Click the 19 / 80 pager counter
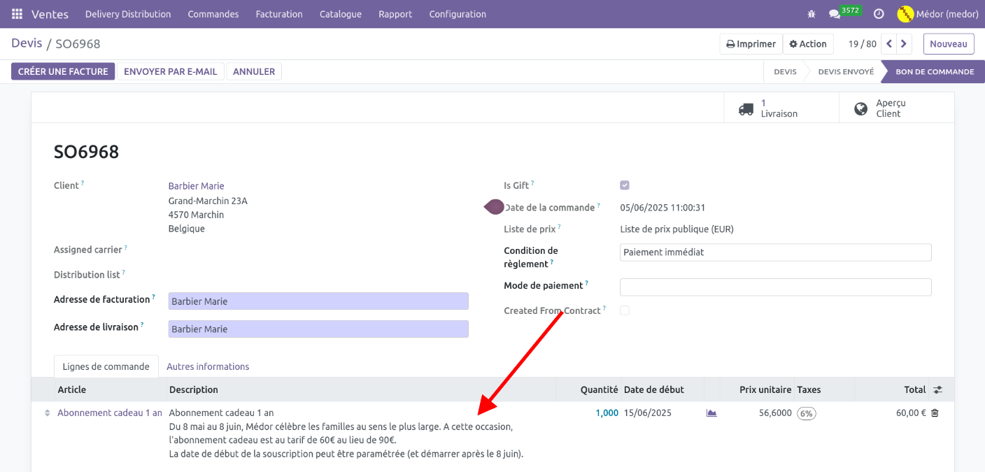 coord(862,44)
